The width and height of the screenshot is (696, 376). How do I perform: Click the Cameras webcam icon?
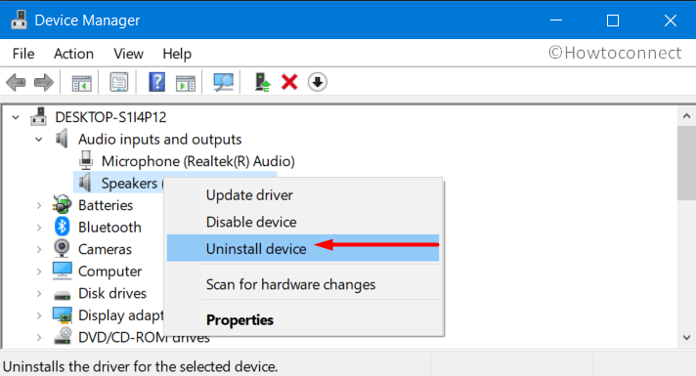point(62,248)
